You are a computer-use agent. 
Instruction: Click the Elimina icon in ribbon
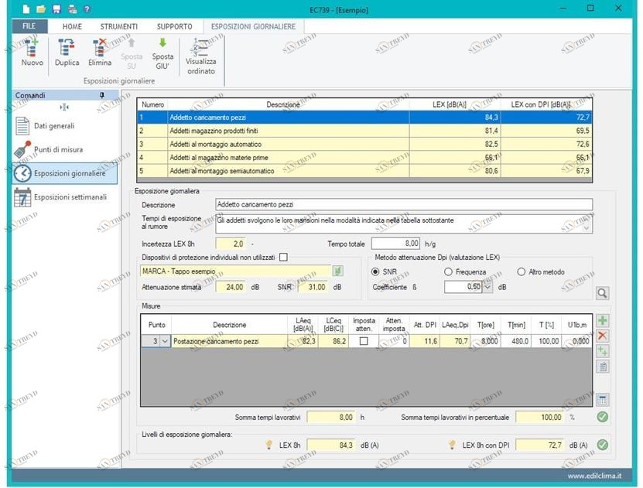99,49
